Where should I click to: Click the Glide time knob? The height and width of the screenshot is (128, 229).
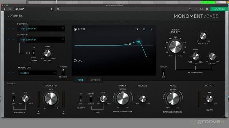pos(103,99)
